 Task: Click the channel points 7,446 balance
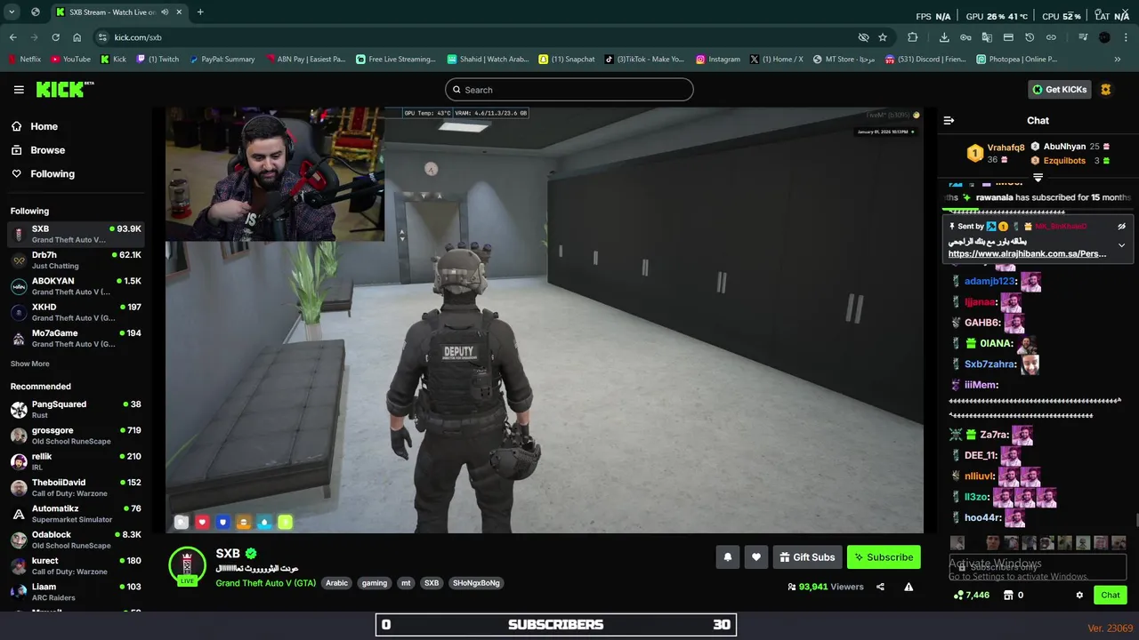click(x=971, y=596)
